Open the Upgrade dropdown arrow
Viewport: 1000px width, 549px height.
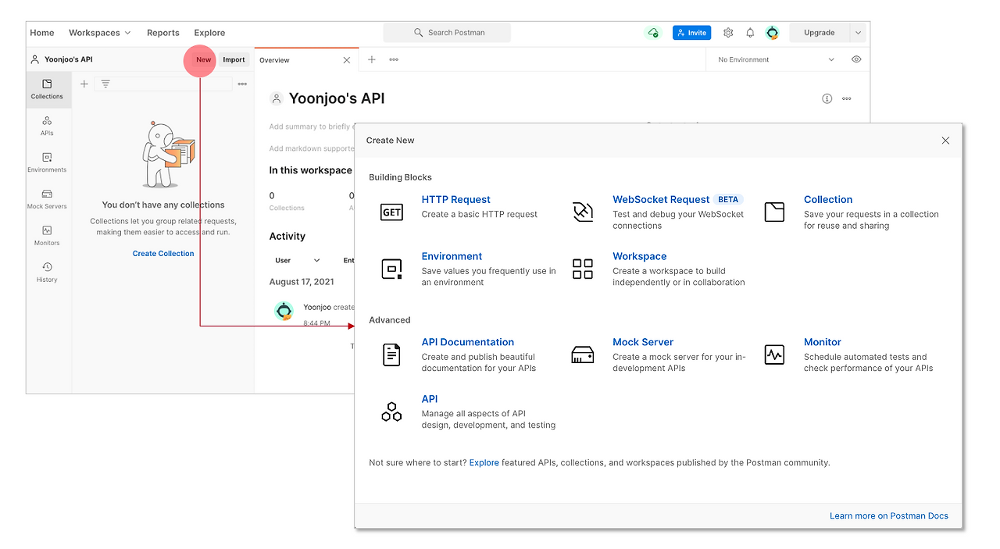coord(859,33)
